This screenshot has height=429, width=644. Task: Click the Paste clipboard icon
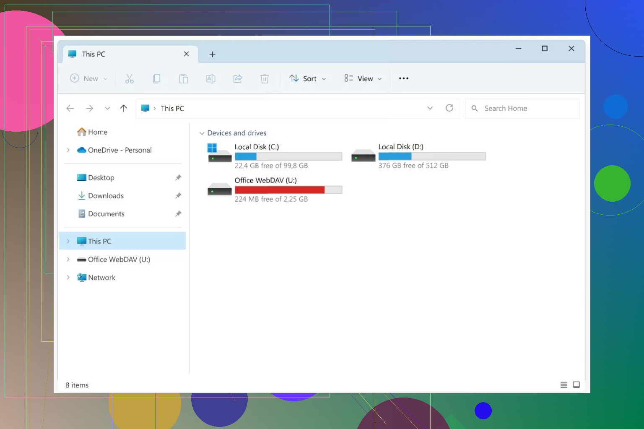pyautogui.click(x=183, y=79)
